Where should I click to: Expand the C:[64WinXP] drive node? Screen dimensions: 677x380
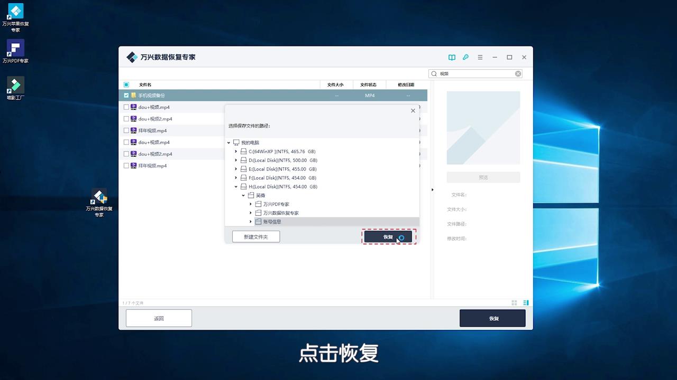click(236, 151)
